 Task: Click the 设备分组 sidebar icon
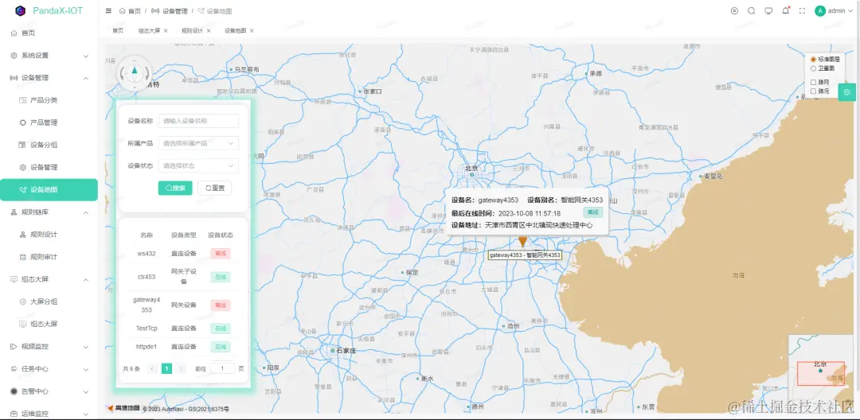pos(22,145)
